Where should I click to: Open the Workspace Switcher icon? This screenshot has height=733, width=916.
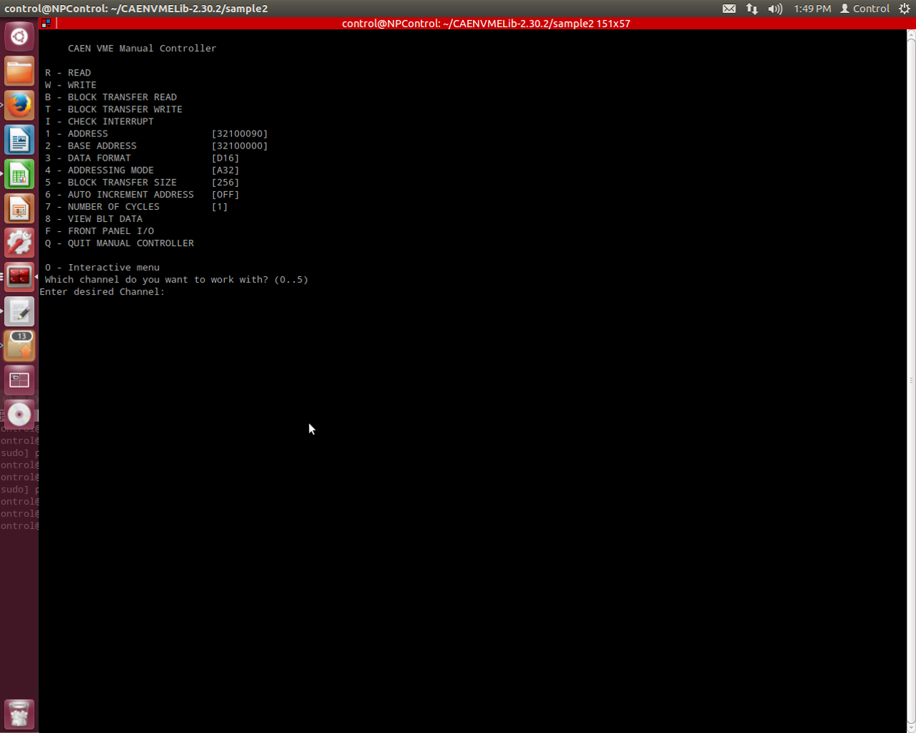19,380
